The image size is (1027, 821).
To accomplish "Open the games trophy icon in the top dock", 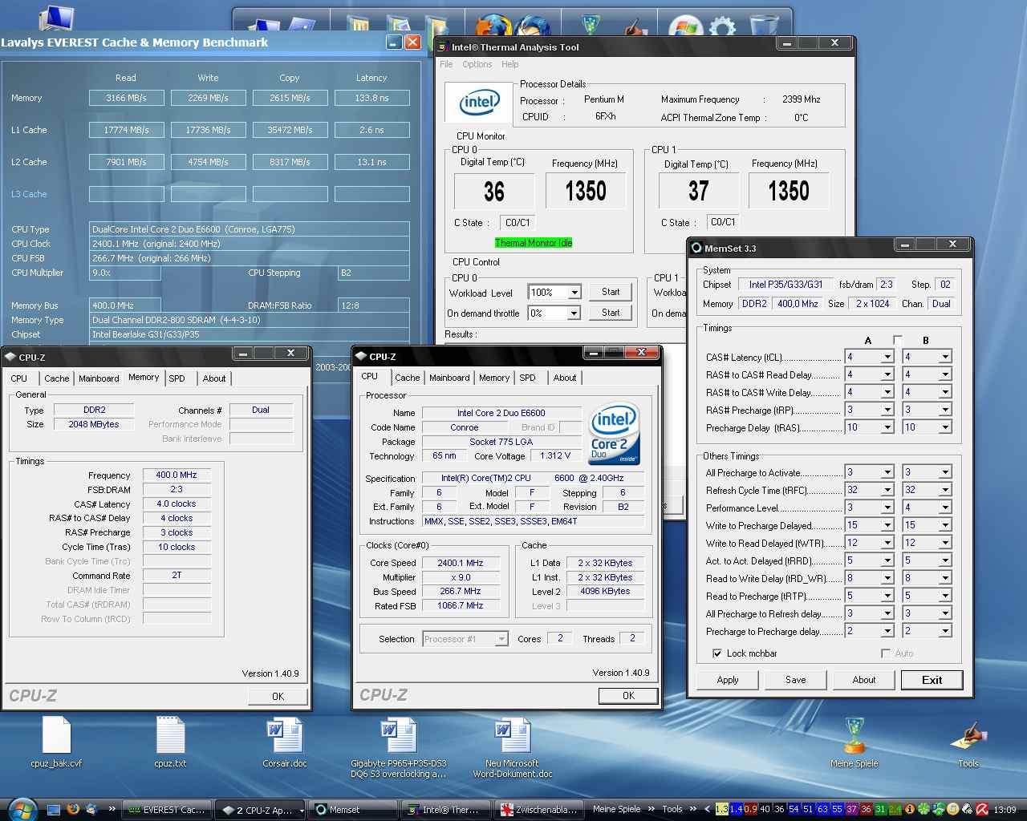I will [x=591, y=26].
